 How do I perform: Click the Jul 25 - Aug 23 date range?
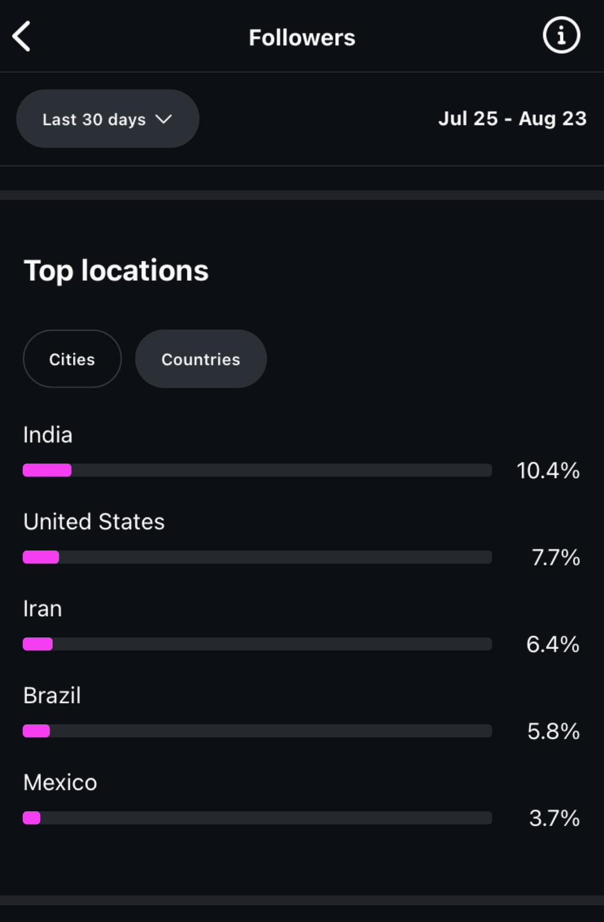pos(512,119)
